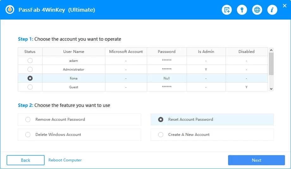
Task: Click the Is Admin column header
Action: coord(206,52)
